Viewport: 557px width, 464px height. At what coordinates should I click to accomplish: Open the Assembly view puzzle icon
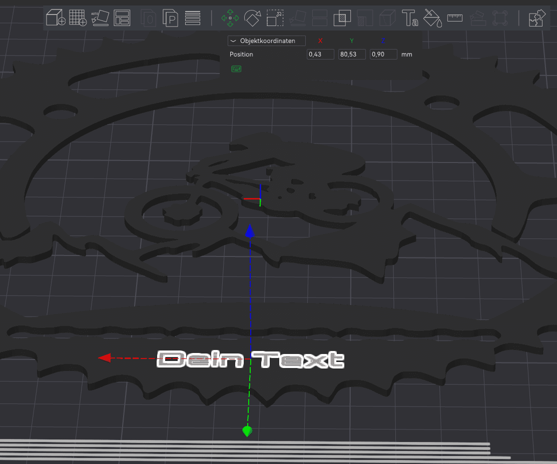(537, 18)
